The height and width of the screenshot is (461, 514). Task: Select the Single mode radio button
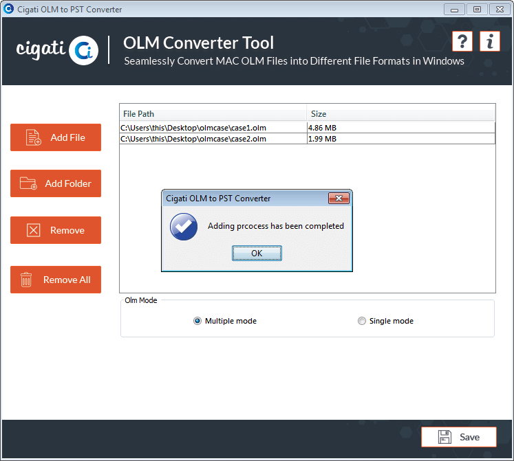pos(361,321)
